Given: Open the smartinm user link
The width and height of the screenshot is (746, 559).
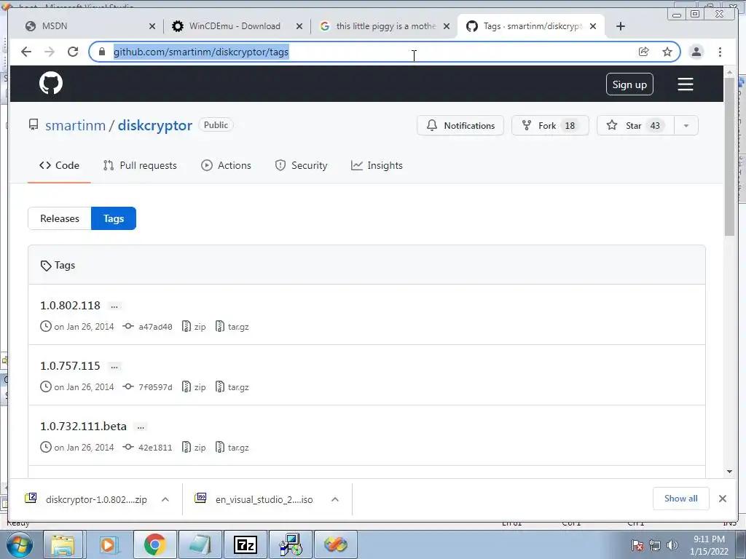Looking at the screenshot, I should (75, 125).
